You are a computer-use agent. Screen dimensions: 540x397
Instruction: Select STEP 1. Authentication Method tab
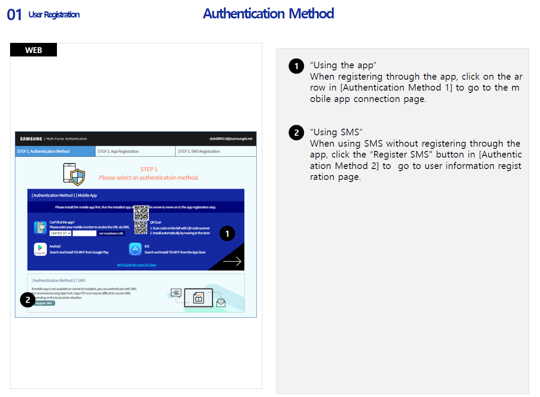click(x=55, y=151)
